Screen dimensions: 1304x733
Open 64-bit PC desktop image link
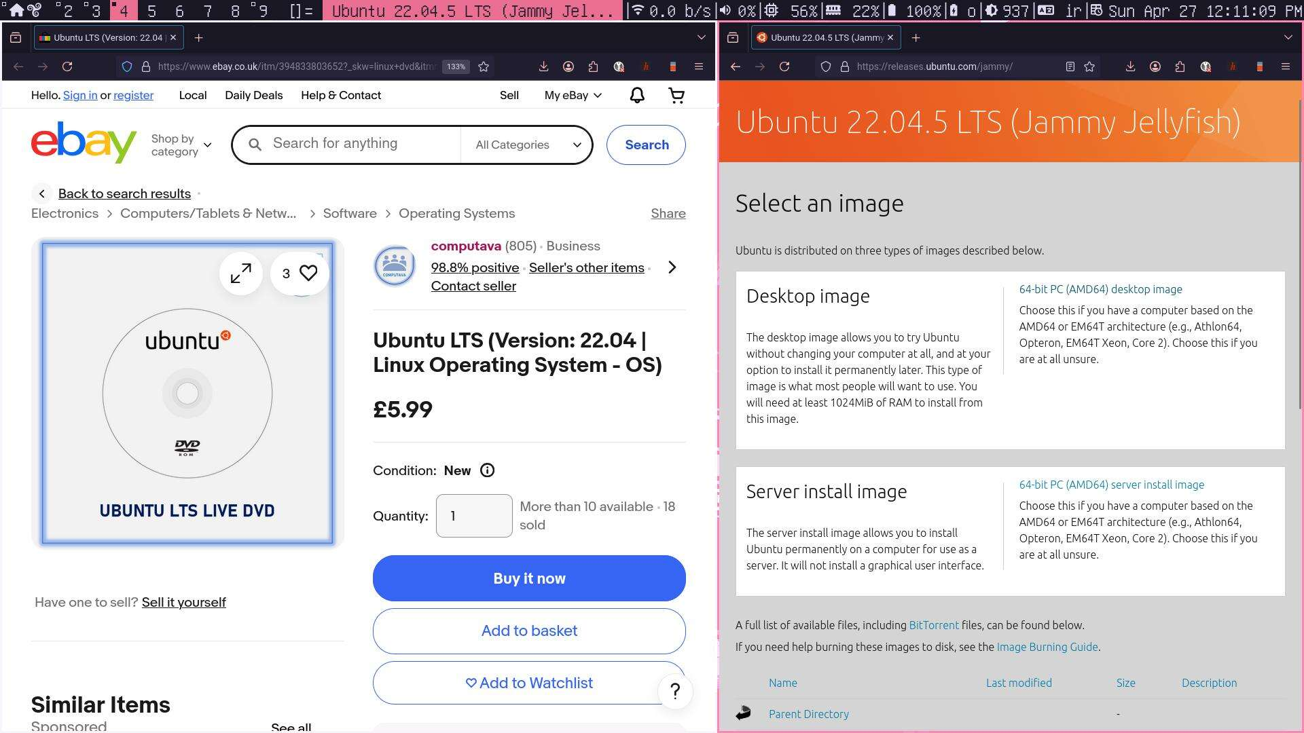(1100, 289)
